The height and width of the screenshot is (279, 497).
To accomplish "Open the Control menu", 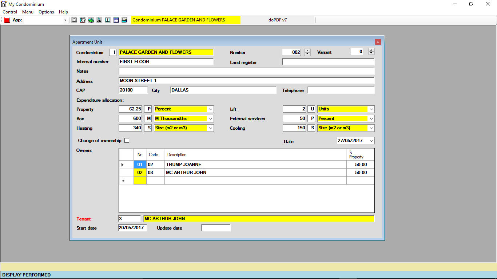I will [10, 12].
